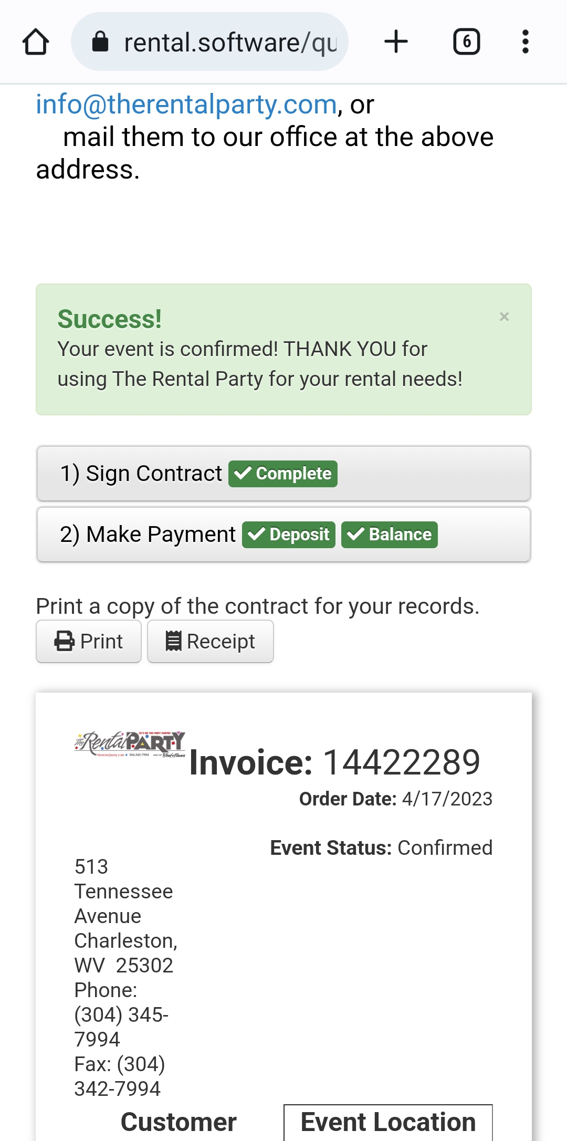This screenshot has height=1141, width=567.
Task: Tap the address bar URL field
Action: 230,42
